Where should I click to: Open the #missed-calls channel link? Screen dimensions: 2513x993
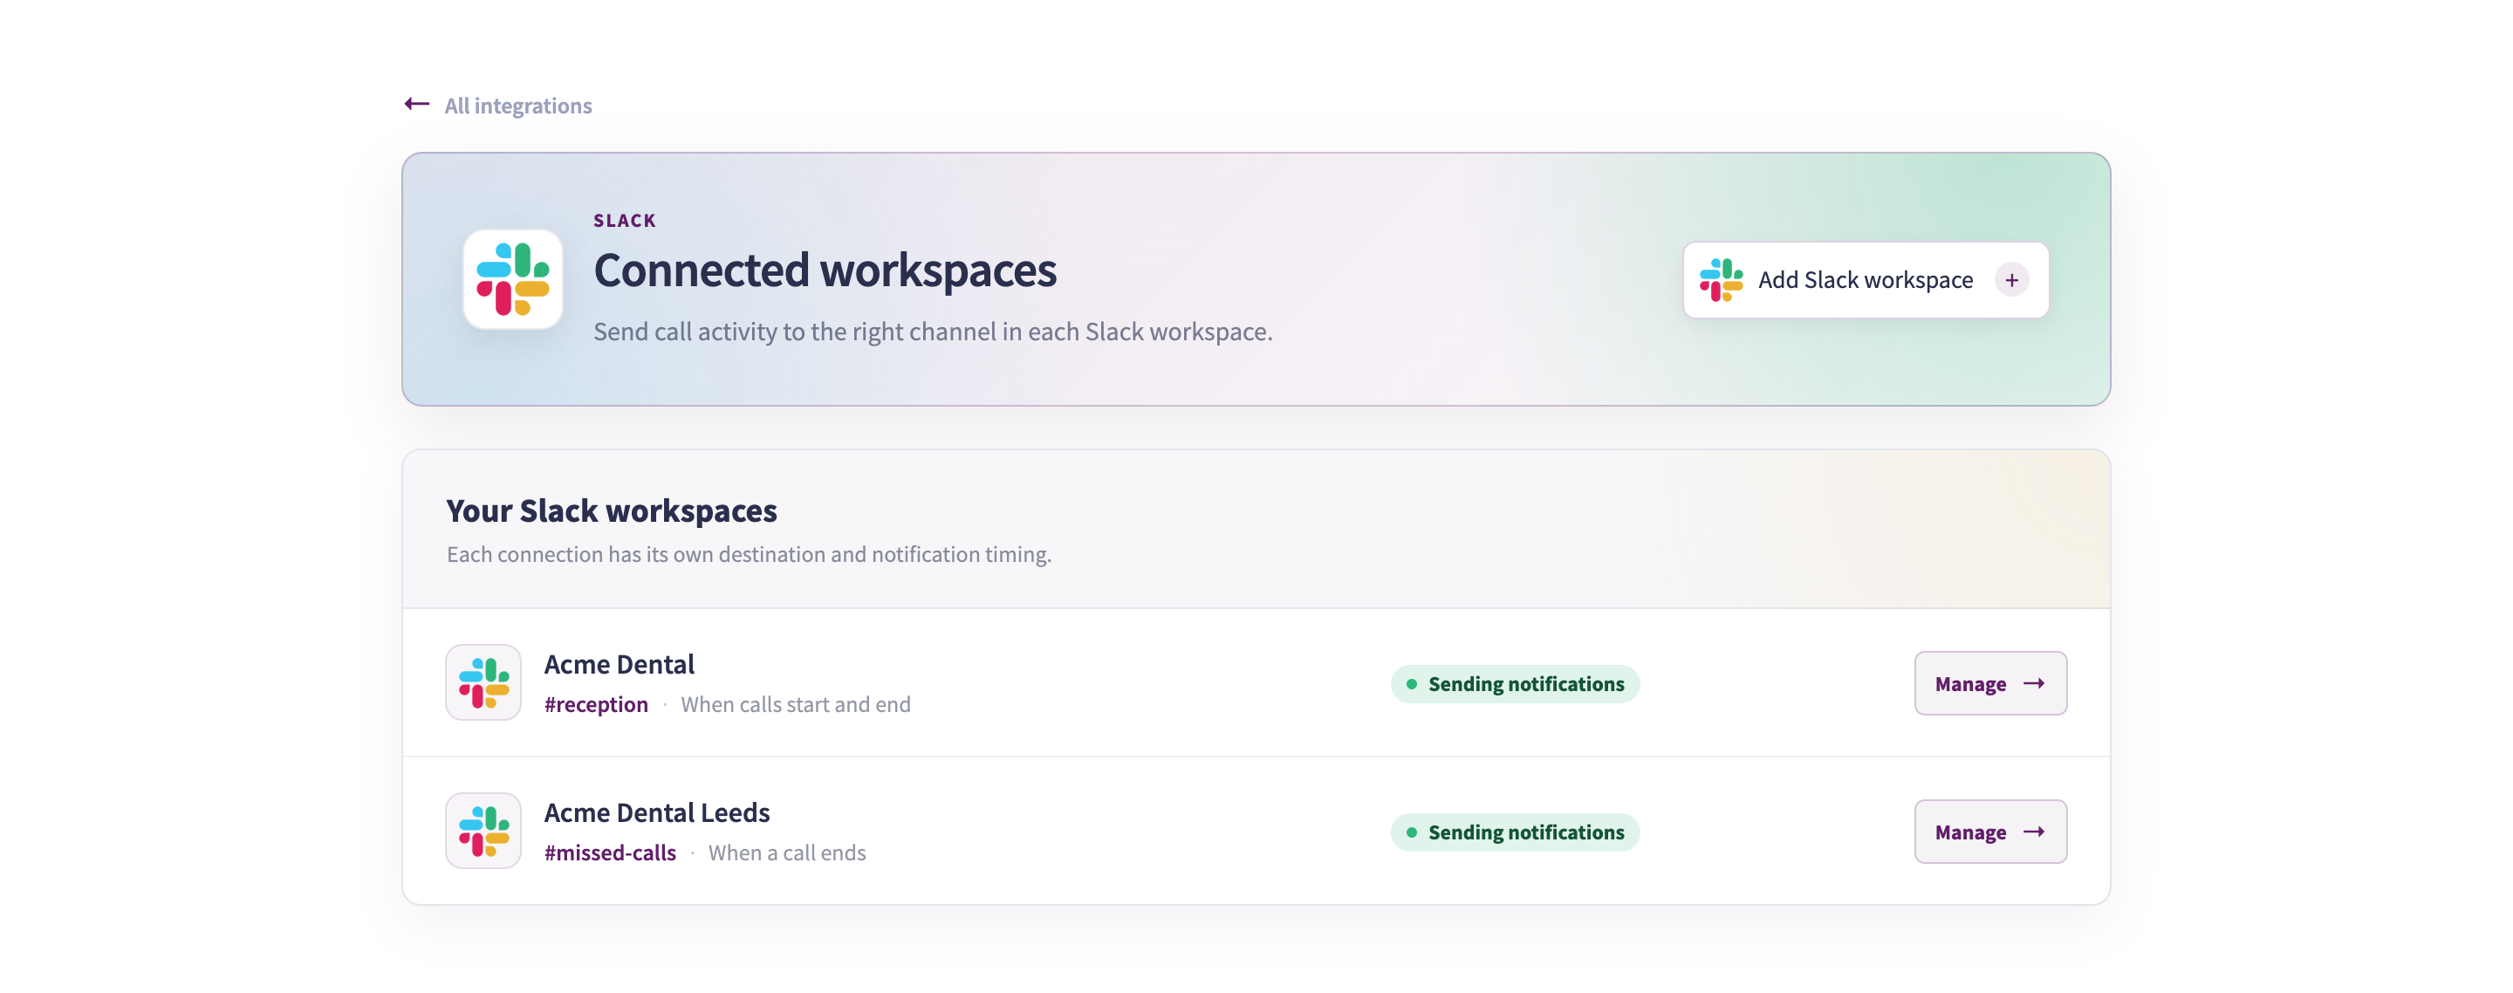[610, 853]
